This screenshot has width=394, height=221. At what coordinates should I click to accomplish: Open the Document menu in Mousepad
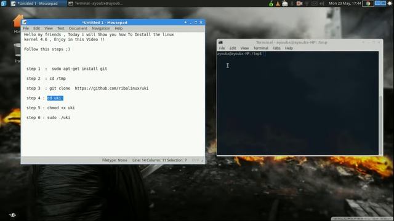(78, 28)
